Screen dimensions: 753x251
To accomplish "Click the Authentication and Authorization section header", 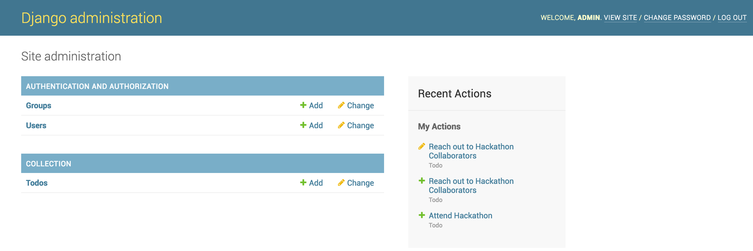I will (97, 86).
